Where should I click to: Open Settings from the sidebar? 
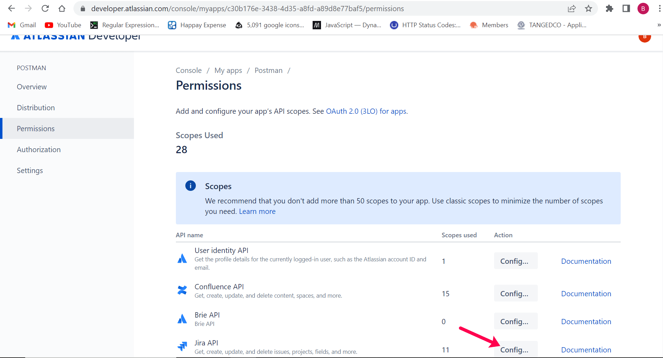coord(30,170)
